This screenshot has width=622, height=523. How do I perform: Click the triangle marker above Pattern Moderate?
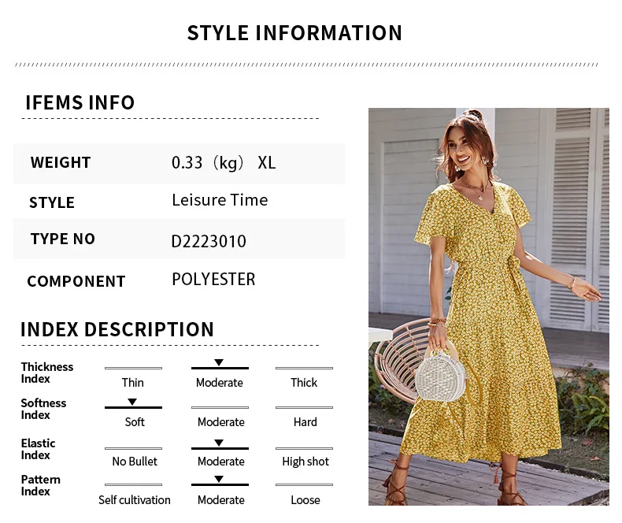[219, 479]
